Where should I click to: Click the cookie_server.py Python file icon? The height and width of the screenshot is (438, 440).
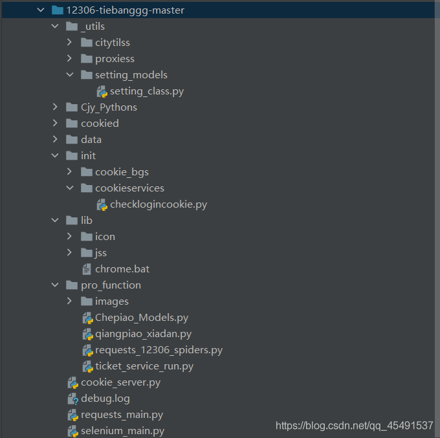point(73,383)
